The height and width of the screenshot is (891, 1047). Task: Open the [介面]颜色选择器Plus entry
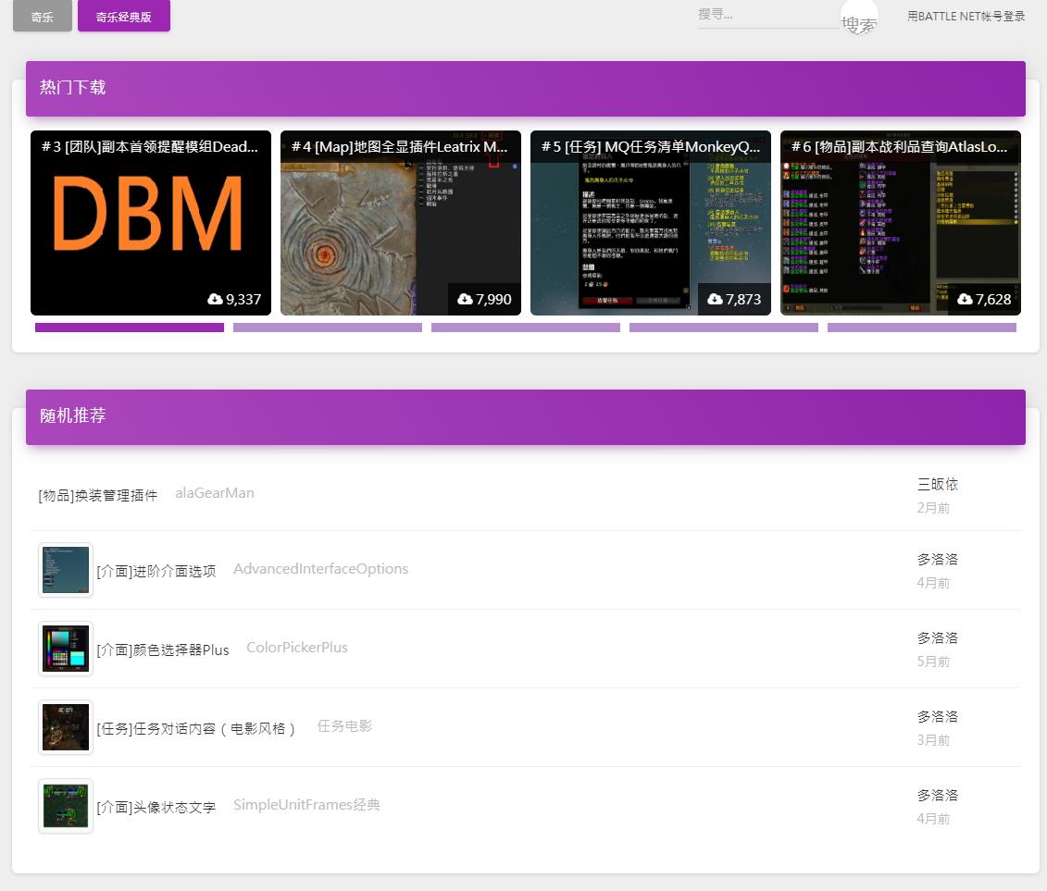[163, 650]
